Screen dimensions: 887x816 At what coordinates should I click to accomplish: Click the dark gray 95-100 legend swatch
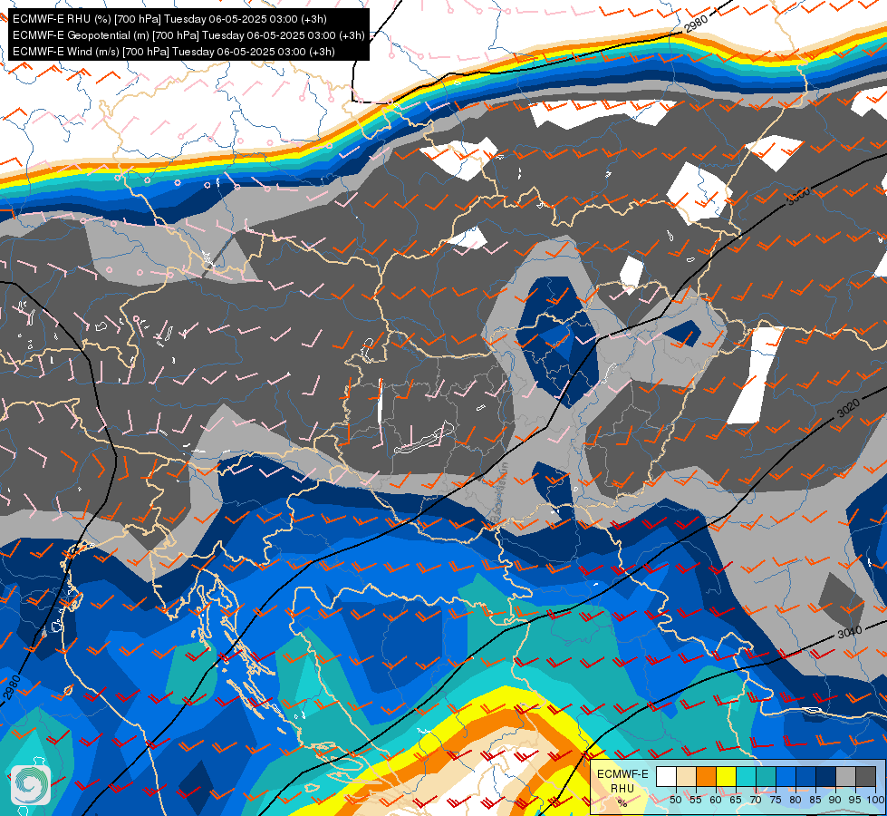[x=865, y=776]
